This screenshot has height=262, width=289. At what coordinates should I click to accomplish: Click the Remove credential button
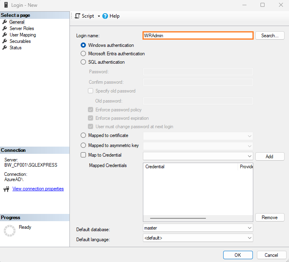coord(270,218)
